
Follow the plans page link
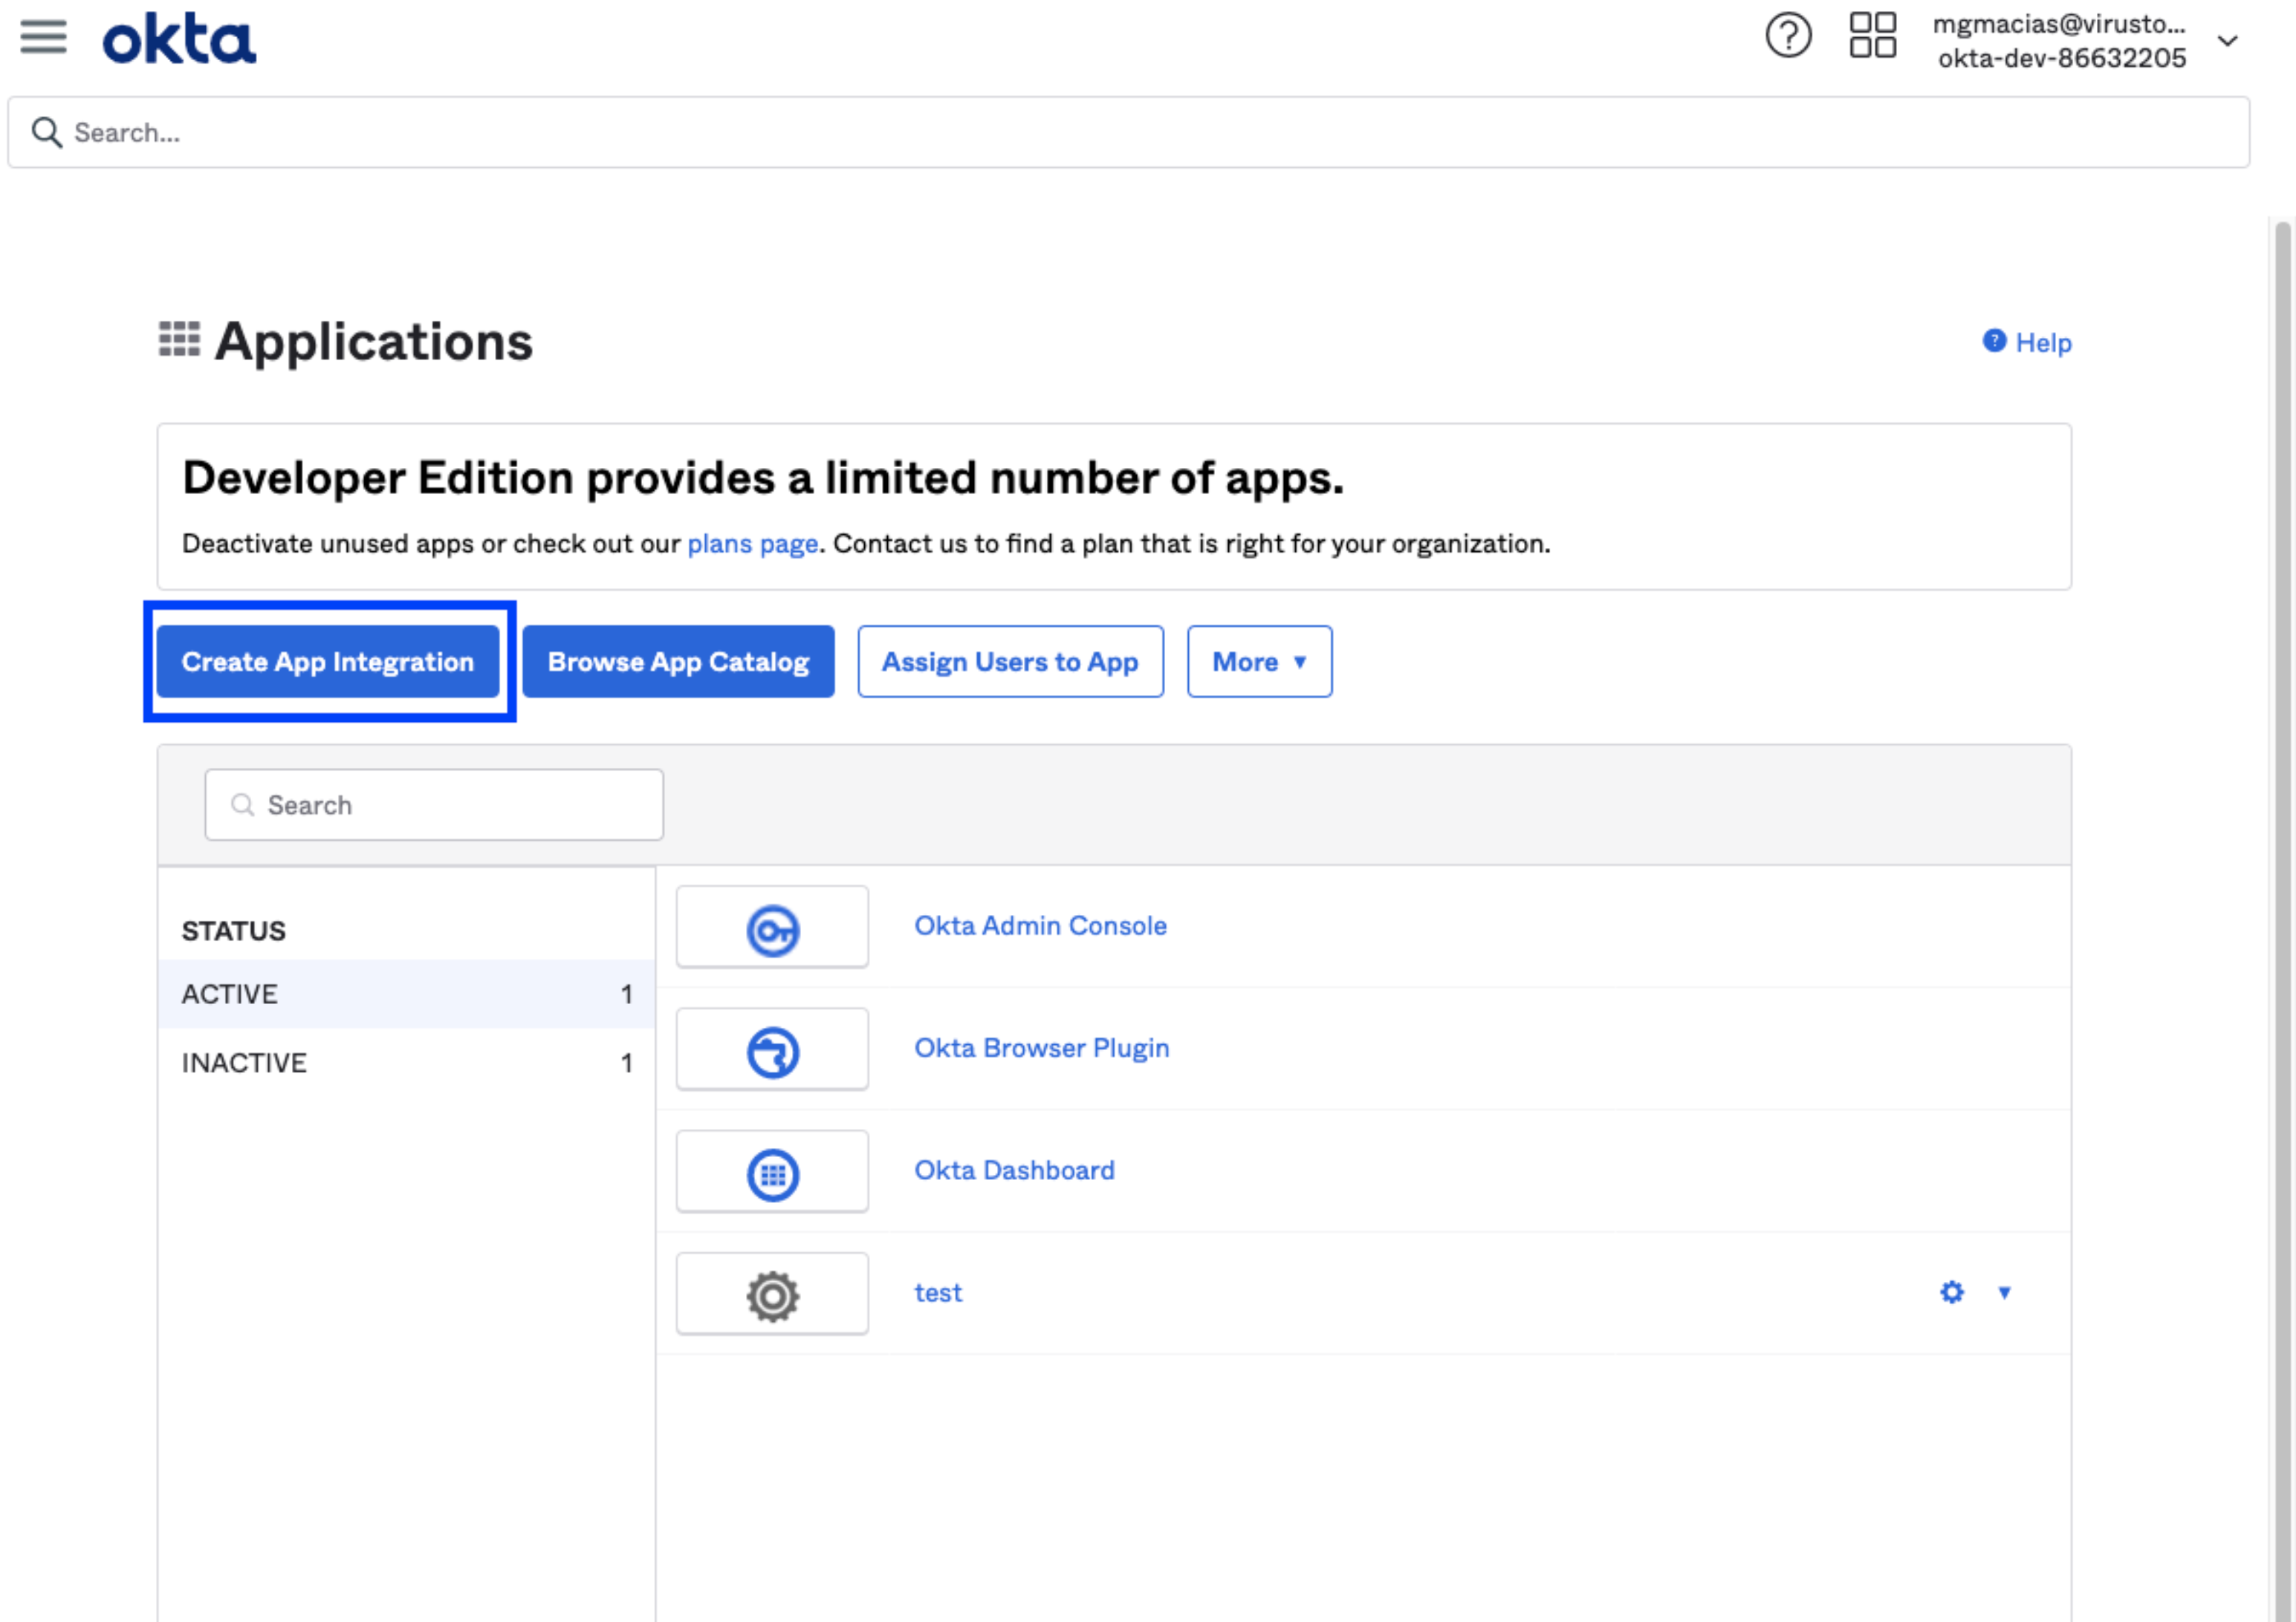coord(752,544)
